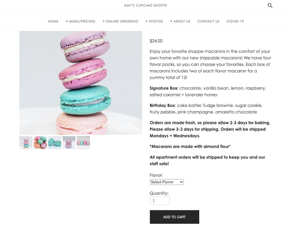Click the plus sign beside Photos
This screenshot has height=226, width=291.
click(x=147, y=21)
